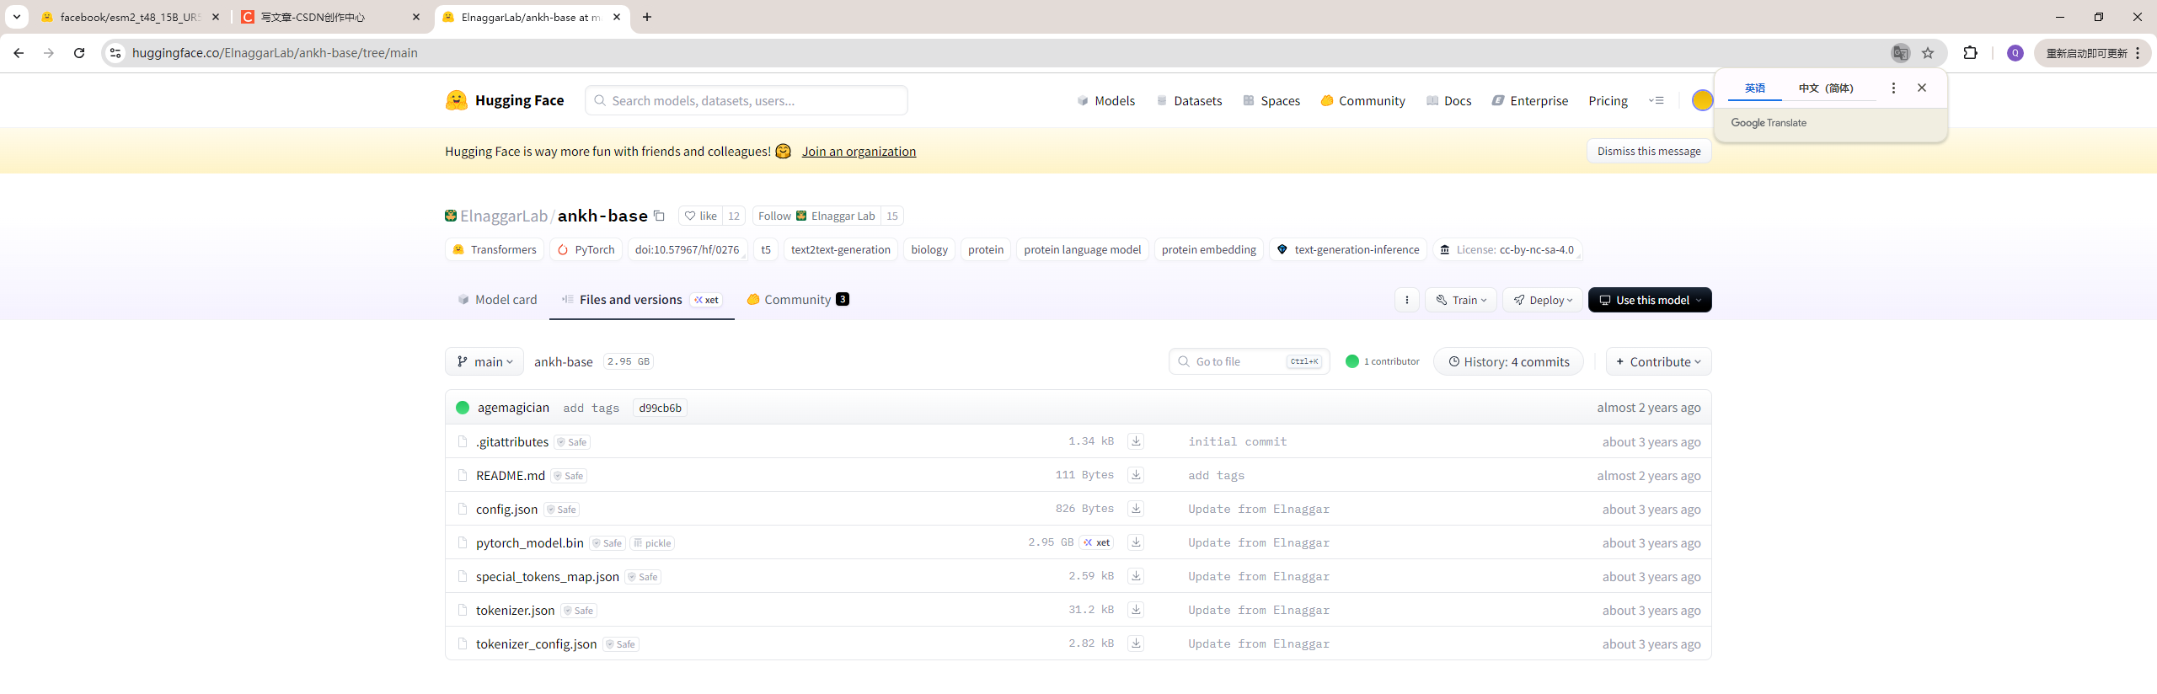2157x694 pixels.
Task: Click the xet badge on pytorch_model.bin row
Action: (x=1096, y=542)
